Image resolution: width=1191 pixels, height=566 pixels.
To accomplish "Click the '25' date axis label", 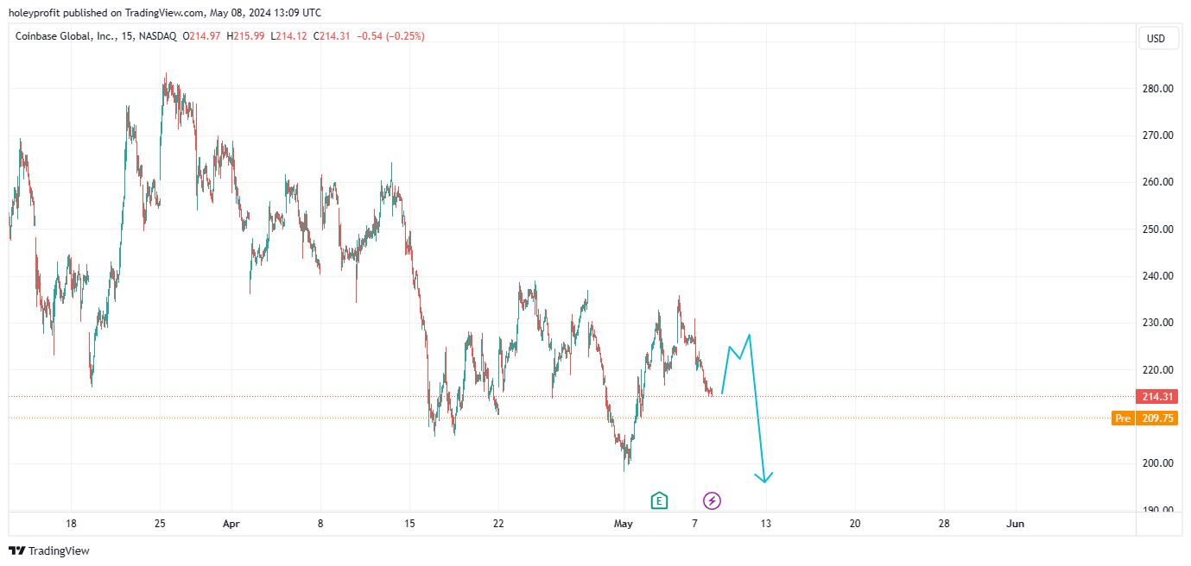I will coord(160,524).
